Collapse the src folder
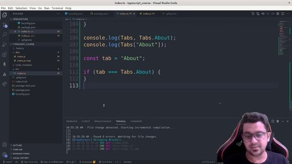Screen dimensions: 292x164 (x=36, y=69)
